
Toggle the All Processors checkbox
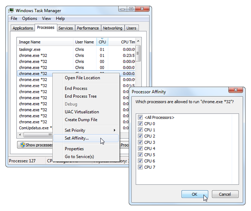(140, 117)
